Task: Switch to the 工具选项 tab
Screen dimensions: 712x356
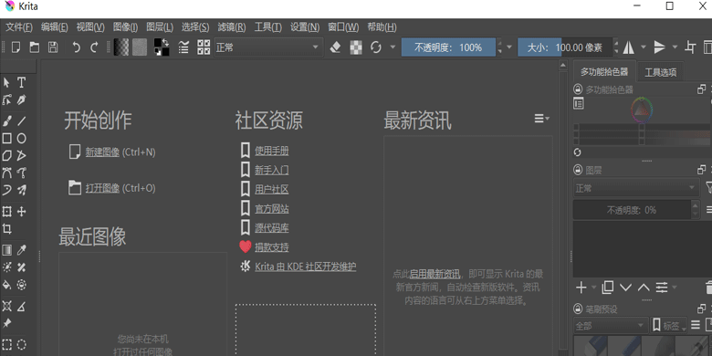Action: [661, 72]
